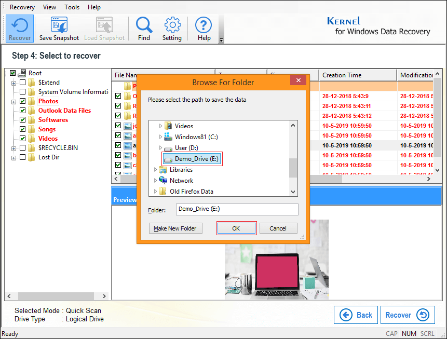447x339 pixels.
Task: Expand the Photos tree node
Action: pyautogui.click(x=13, y=102)
